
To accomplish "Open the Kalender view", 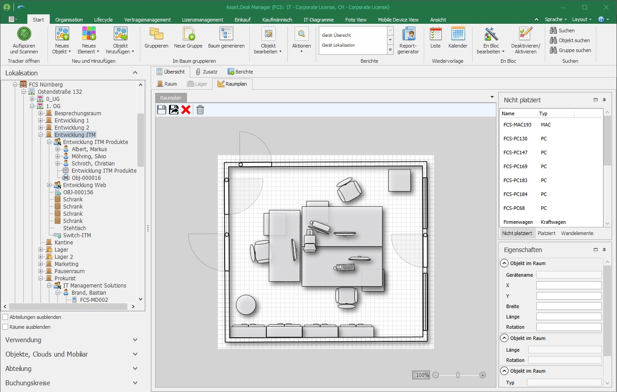I will pyautogui.click(x=458, y=34).
